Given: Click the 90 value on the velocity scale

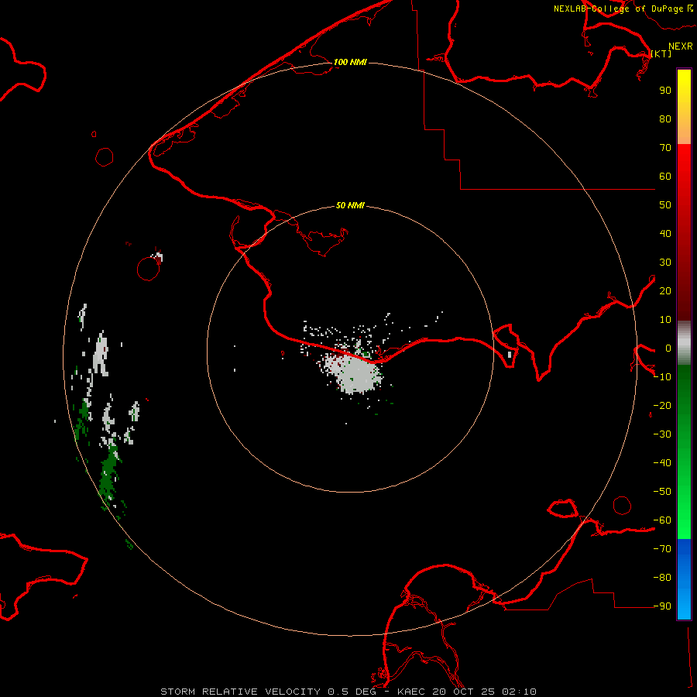Looking at the screenshot, I should [x=665, y=91].
